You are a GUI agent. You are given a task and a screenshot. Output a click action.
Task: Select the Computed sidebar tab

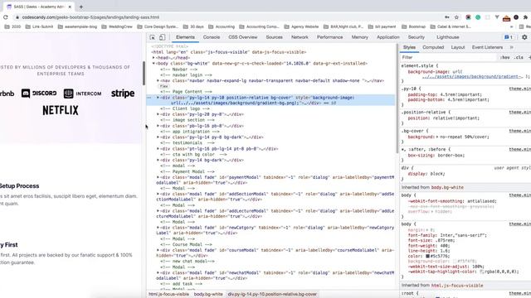click(433, 47)
